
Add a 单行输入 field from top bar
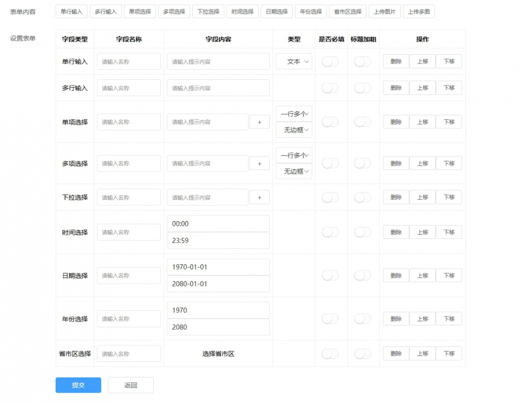point(71,11)
